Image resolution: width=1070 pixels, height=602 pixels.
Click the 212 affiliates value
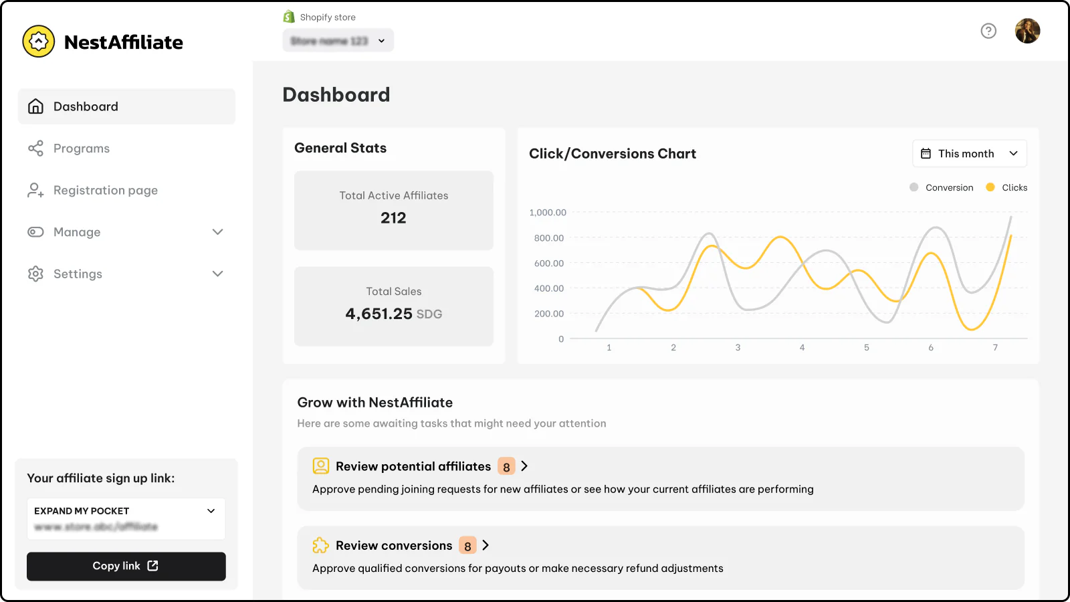(393, 218)
